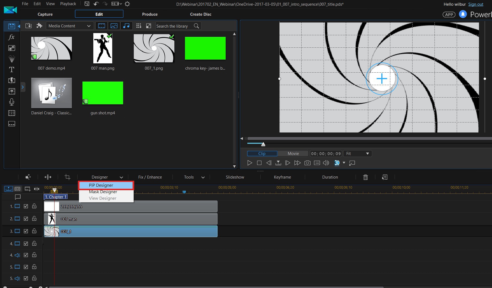Click the Import Media icon
492x288 pixels.
point(28,26)
